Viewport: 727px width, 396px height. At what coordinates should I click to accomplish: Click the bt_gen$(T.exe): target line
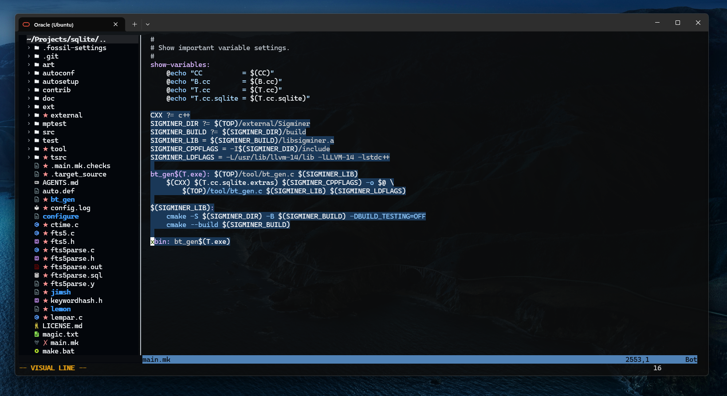coord(254,174)
